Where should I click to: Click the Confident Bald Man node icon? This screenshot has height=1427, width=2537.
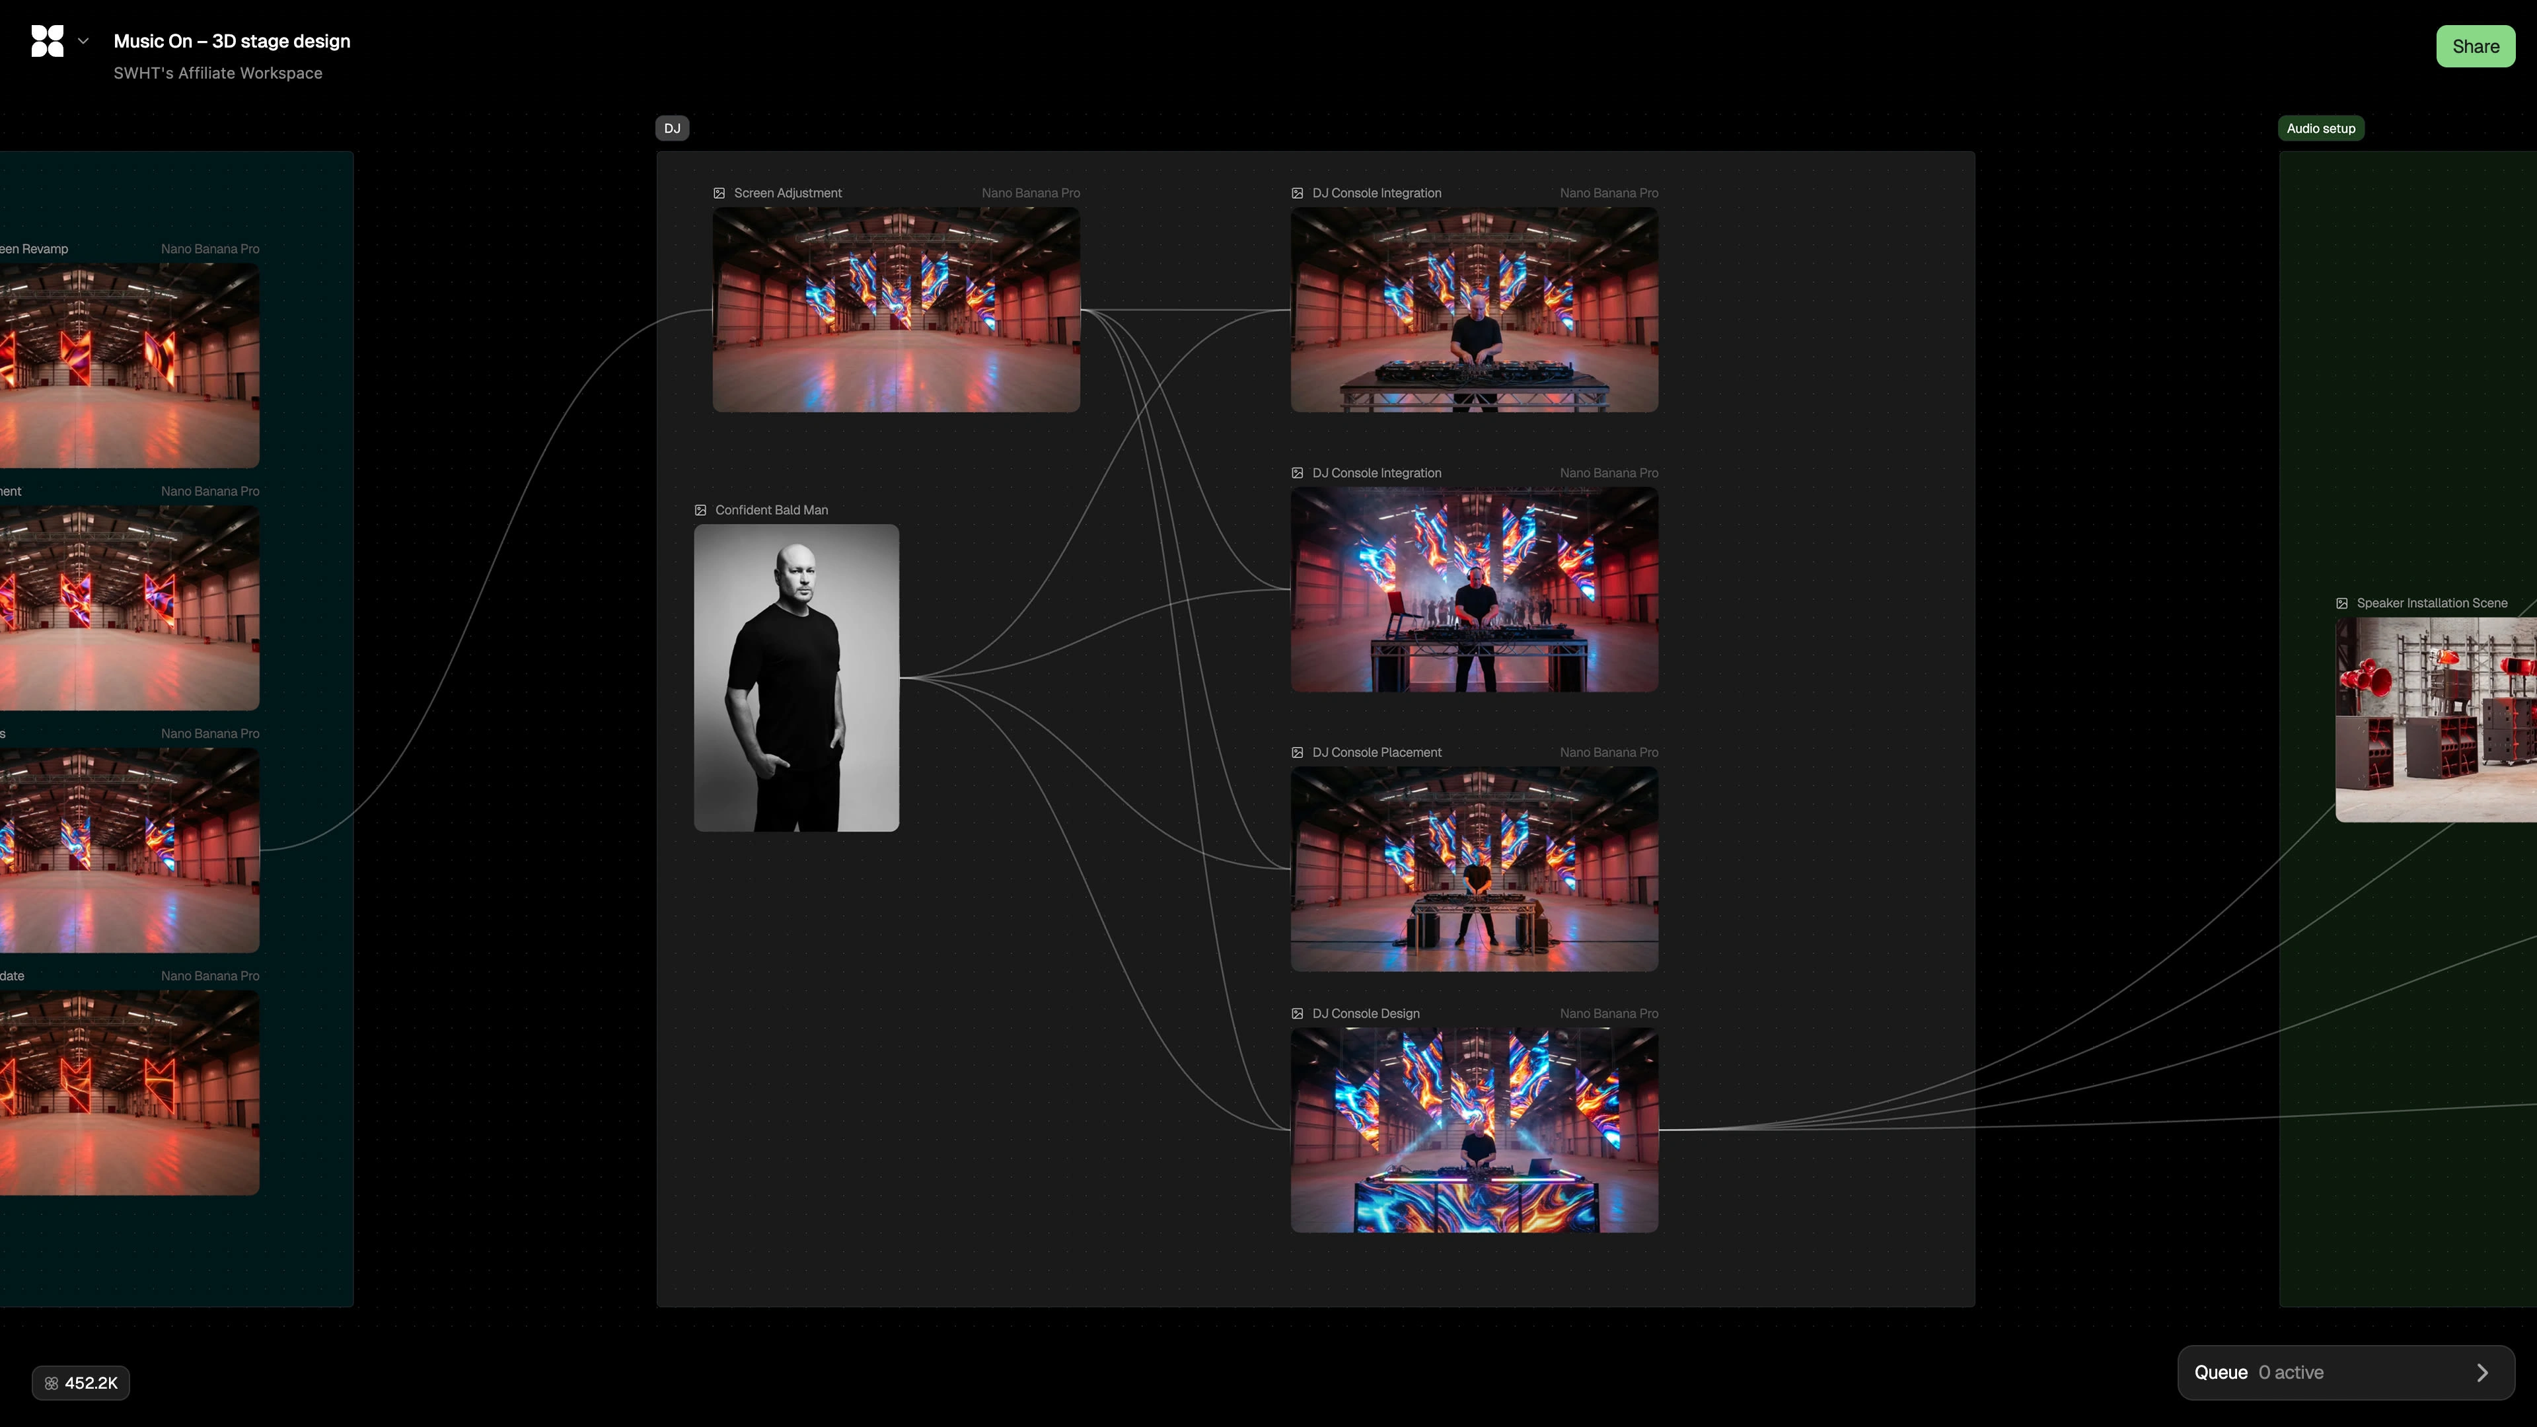pos(700,510)
